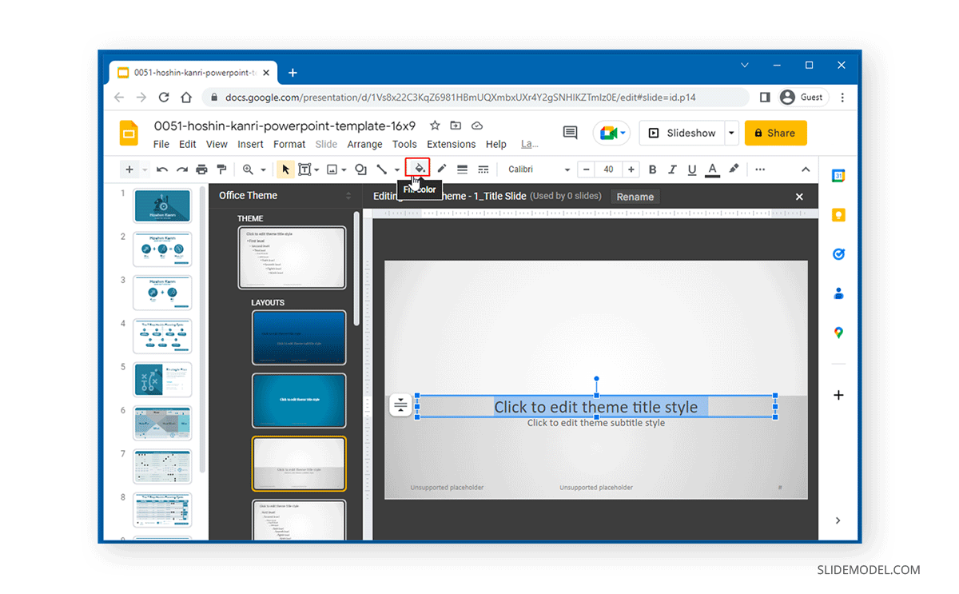Image resolution: width=959 pixels, height=594 pixels.
Task: Click the Share button
Action: (x=776, y=133)
